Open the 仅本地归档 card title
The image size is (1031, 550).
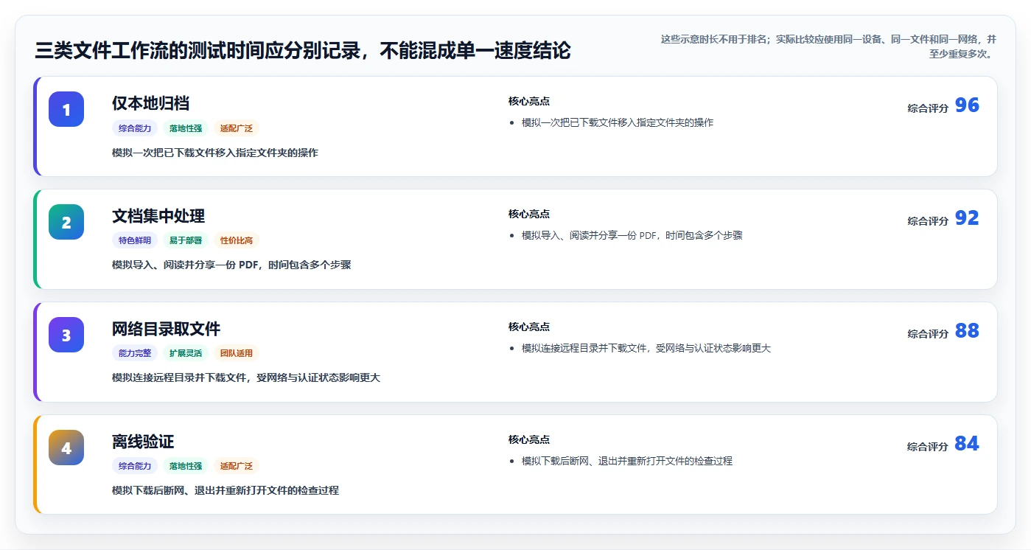pos(151,103)
